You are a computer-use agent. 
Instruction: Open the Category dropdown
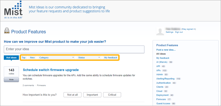tap(56, 58)
